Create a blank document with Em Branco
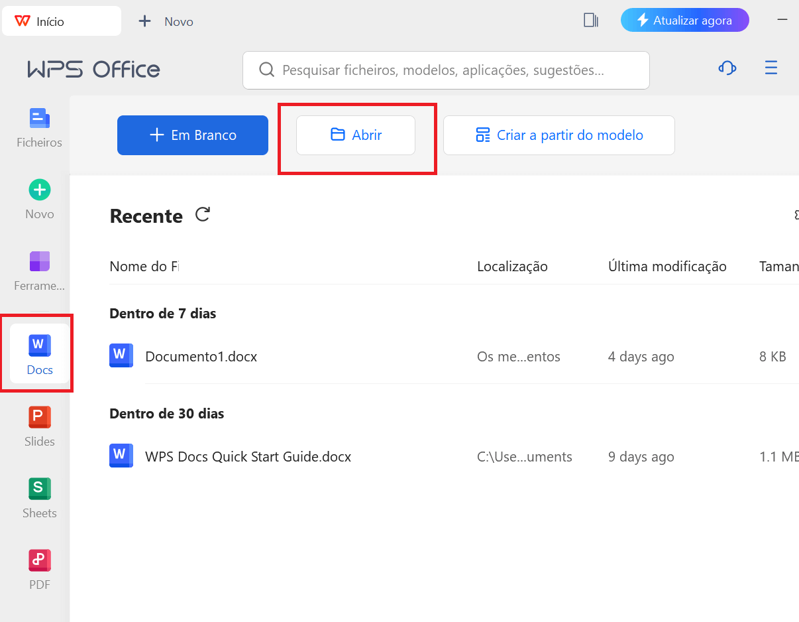The width and height of the screenshot is (799, 622). [192, 135]
